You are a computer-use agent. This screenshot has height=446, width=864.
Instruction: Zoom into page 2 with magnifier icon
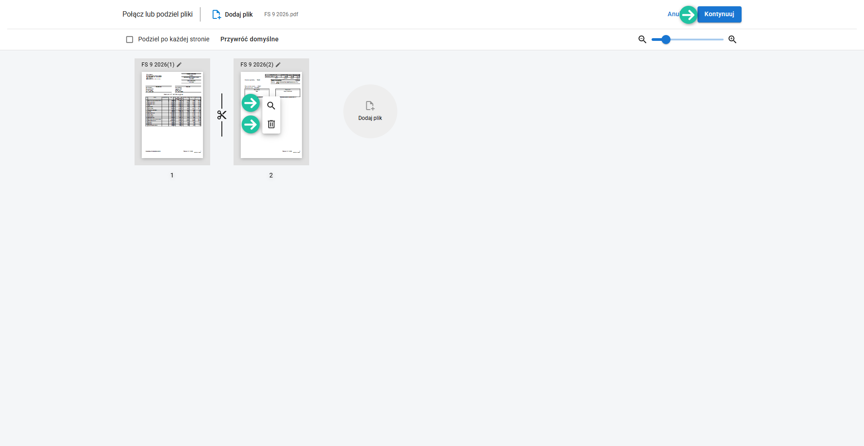tap(271, 106)
